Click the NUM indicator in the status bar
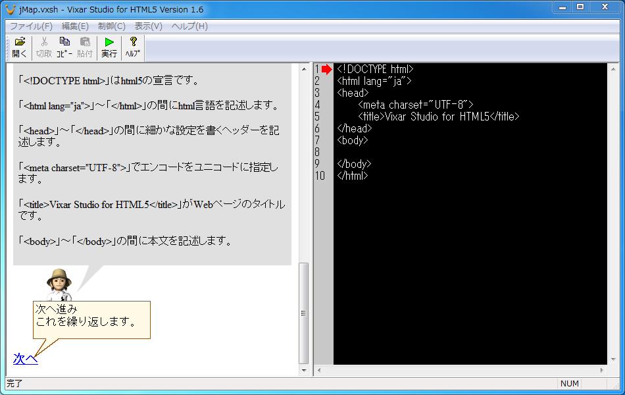Viewport: 625px width, 395px height. (x=570, y=384)
